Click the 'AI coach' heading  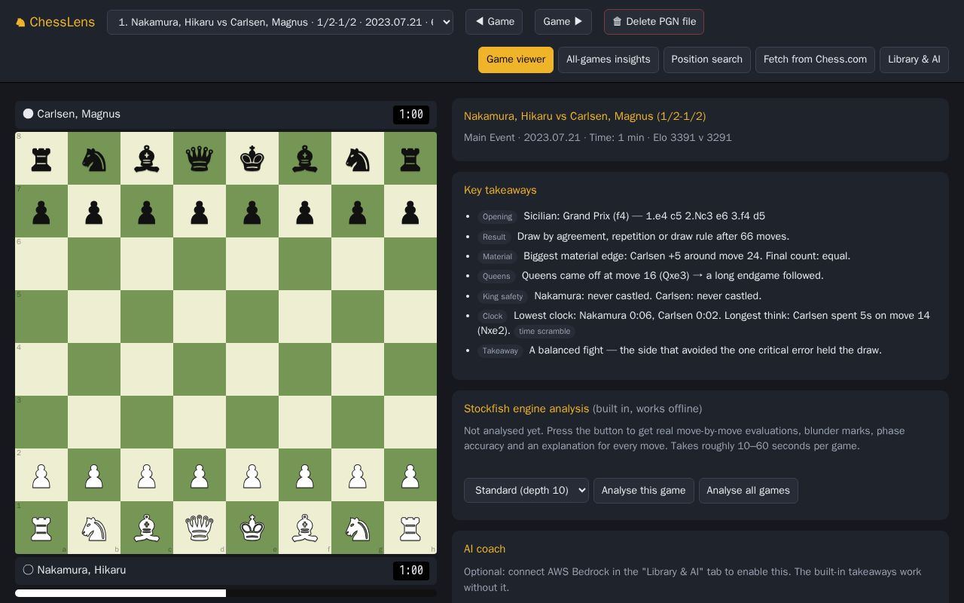[485, 549]
